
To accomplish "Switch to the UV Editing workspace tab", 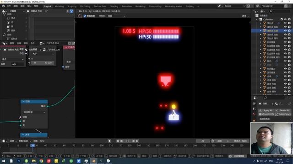I will [85, 6].
